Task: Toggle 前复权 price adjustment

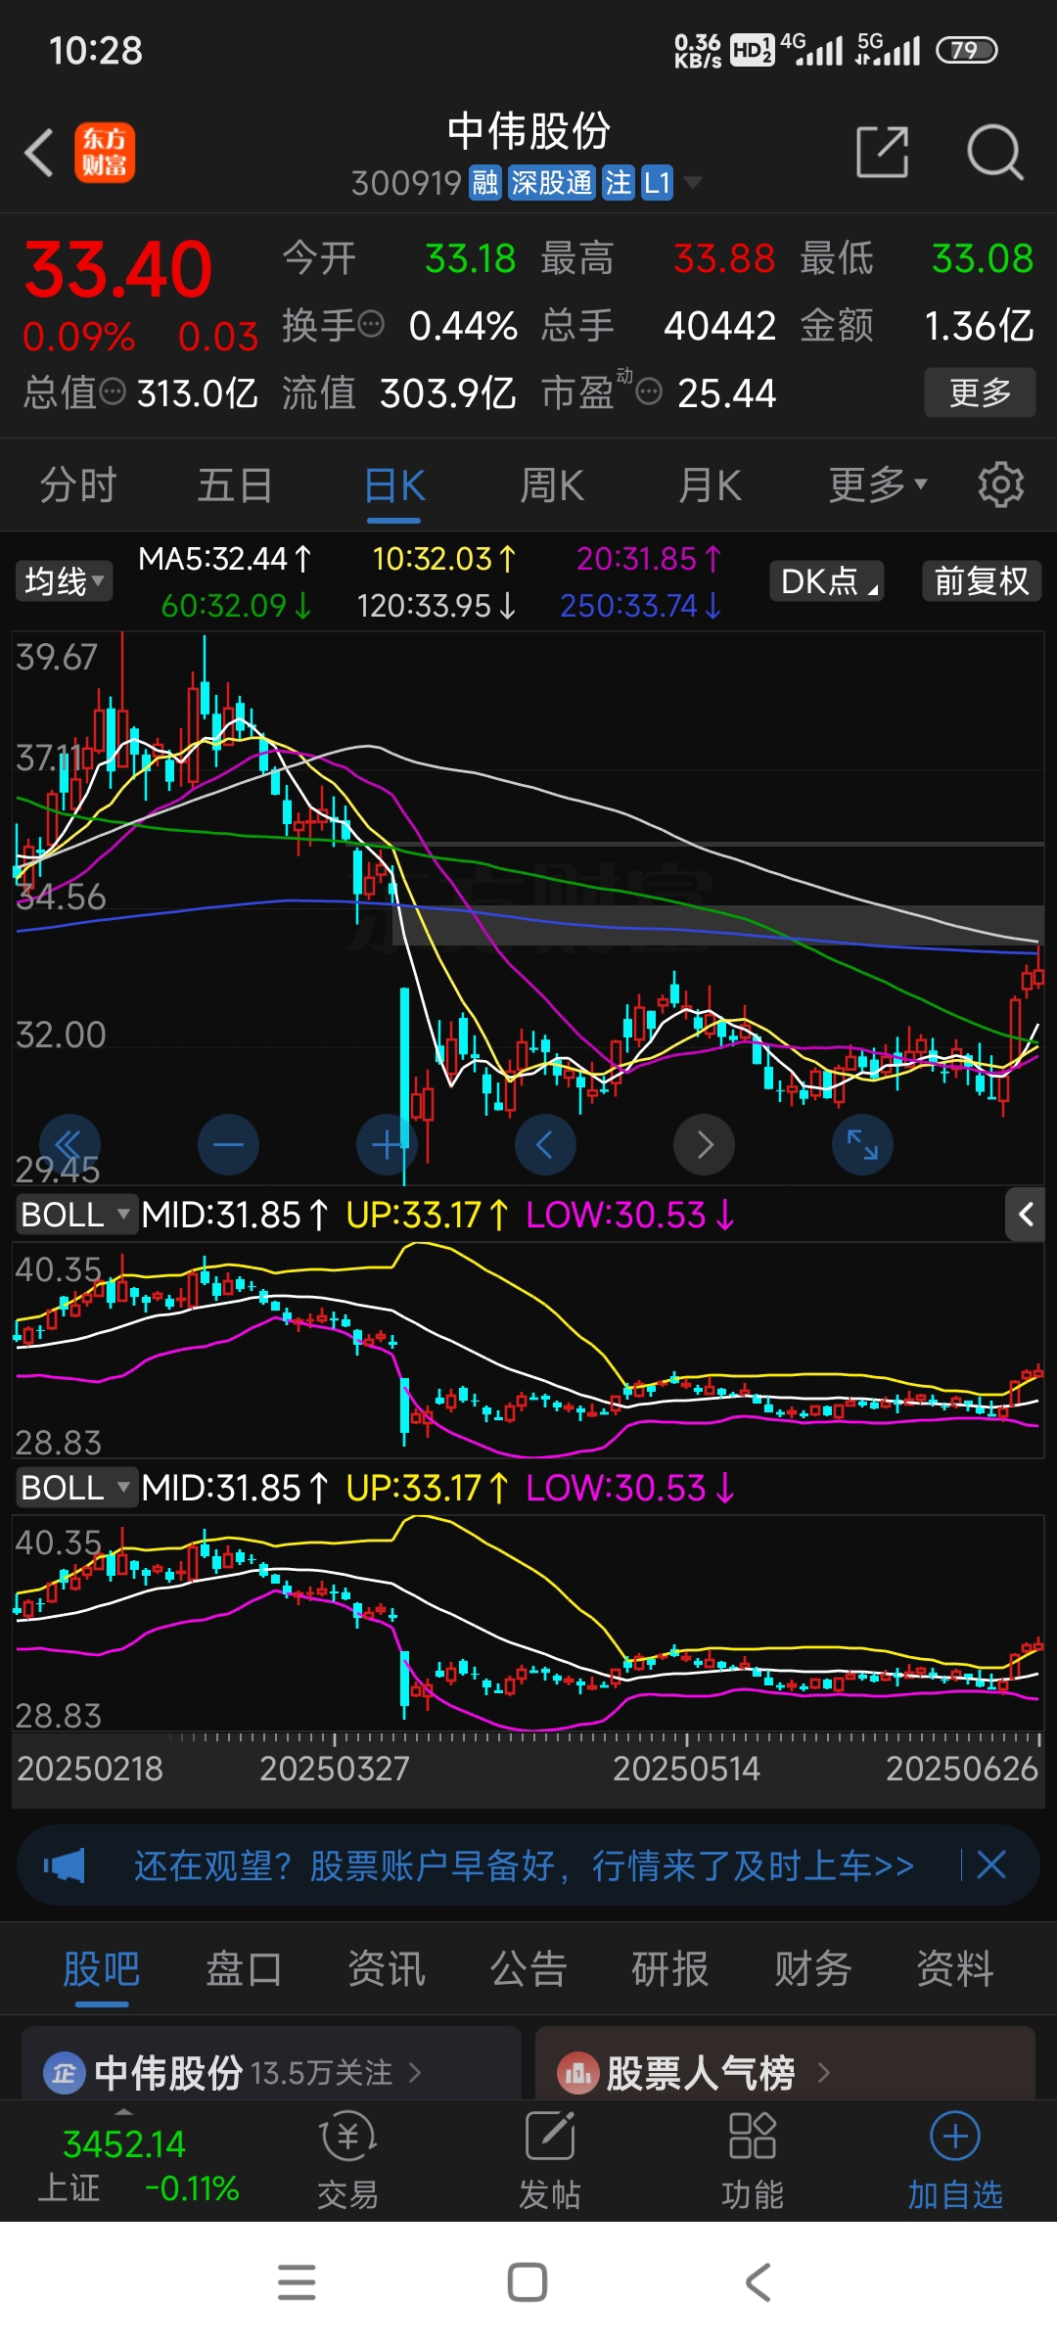Action: tap(982, 581)
